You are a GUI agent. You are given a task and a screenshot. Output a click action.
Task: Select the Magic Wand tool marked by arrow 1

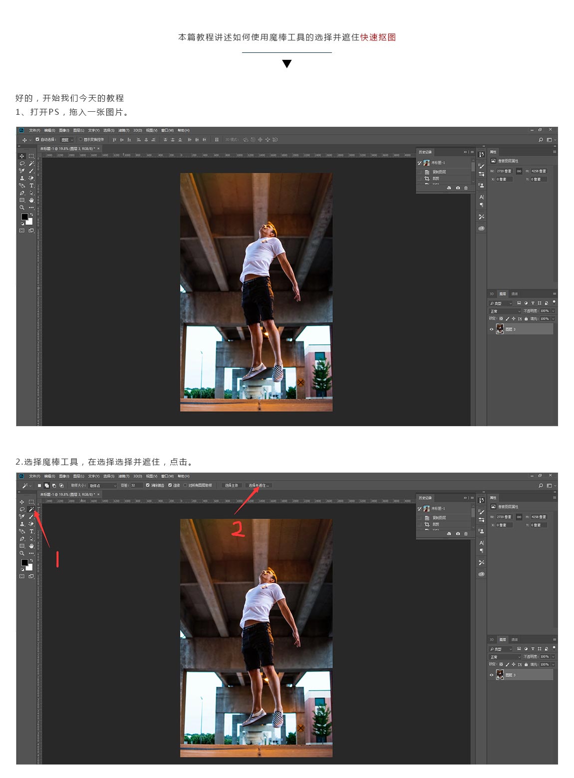[31, 510]
